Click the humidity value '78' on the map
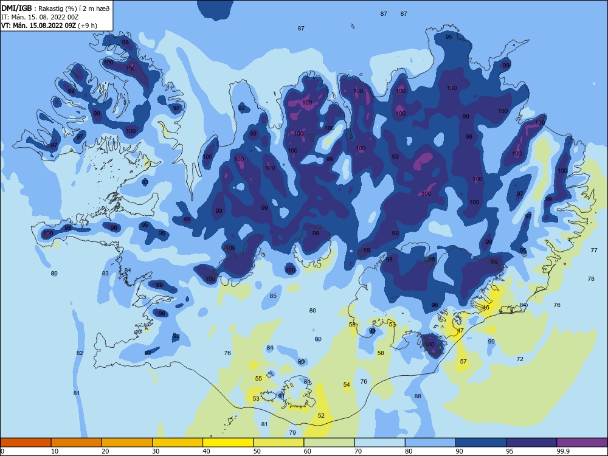Viewport: 608px width, 456px height. point(591,279)
